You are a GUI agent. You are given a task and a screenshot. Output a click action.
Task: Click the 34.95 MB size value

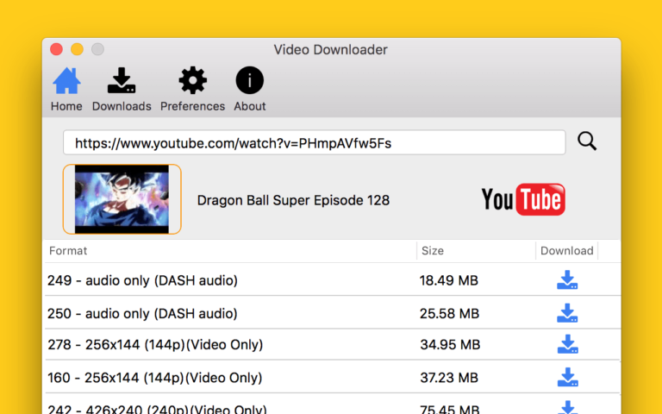tap(450, 345)
